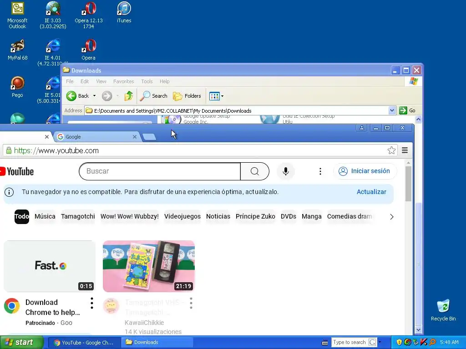
Task: Open the Tools menu in Downloads window
Action: pos(147,81)
